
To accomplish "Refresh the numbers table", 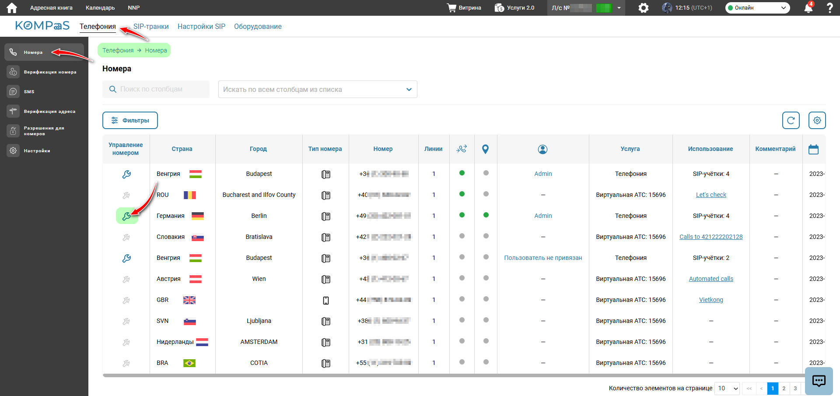I will pyautogui.click(x=791, y=120).
